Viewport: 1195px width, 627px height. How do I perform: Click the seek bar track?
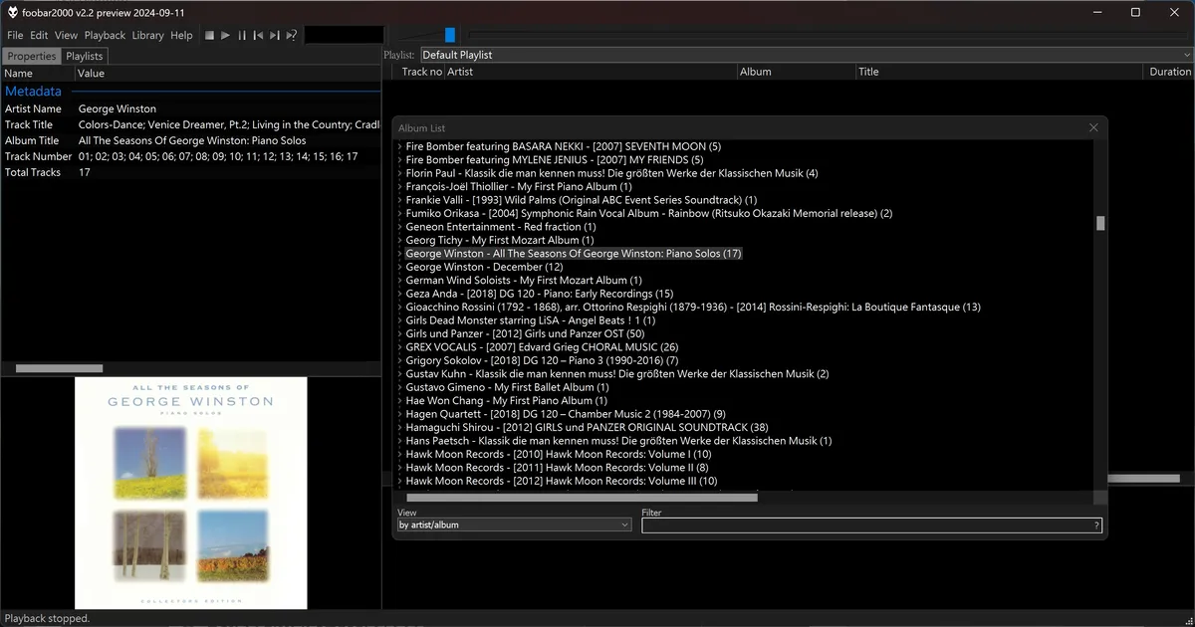827,35
